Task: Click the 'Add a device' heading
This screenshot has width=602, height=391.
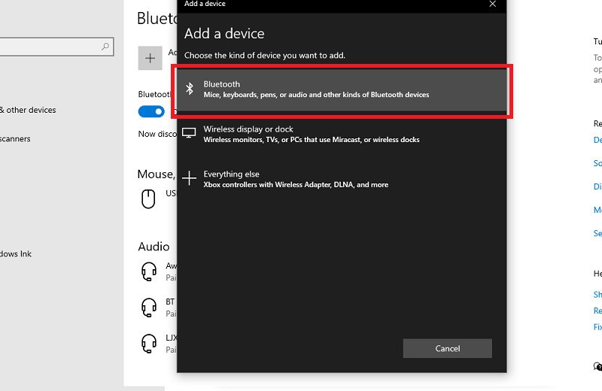Action: point(224,34)
